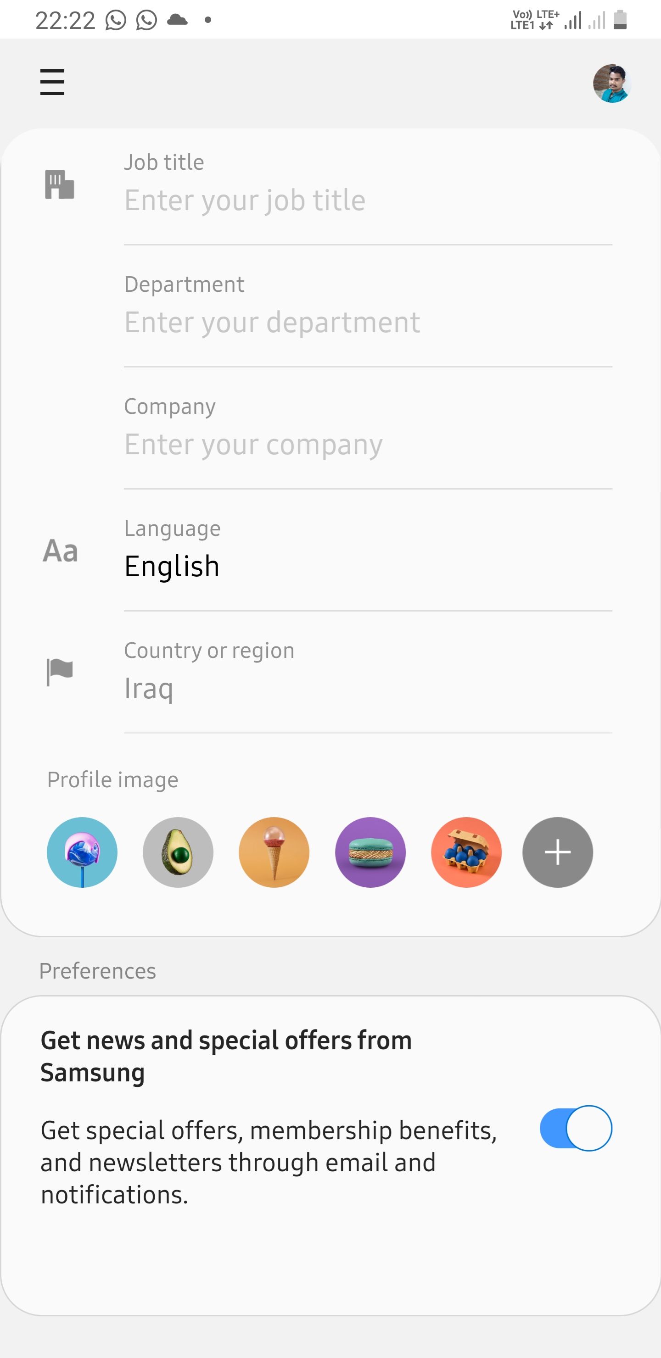Screen dimensions: 661x1358
Task: Open the hamburger navigation menu
Action: pos(52,83)
